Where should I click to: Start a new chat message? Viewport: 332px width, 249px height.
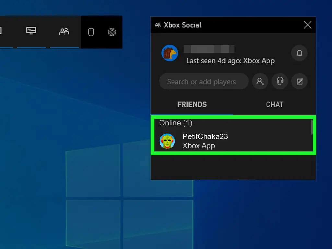299,81
